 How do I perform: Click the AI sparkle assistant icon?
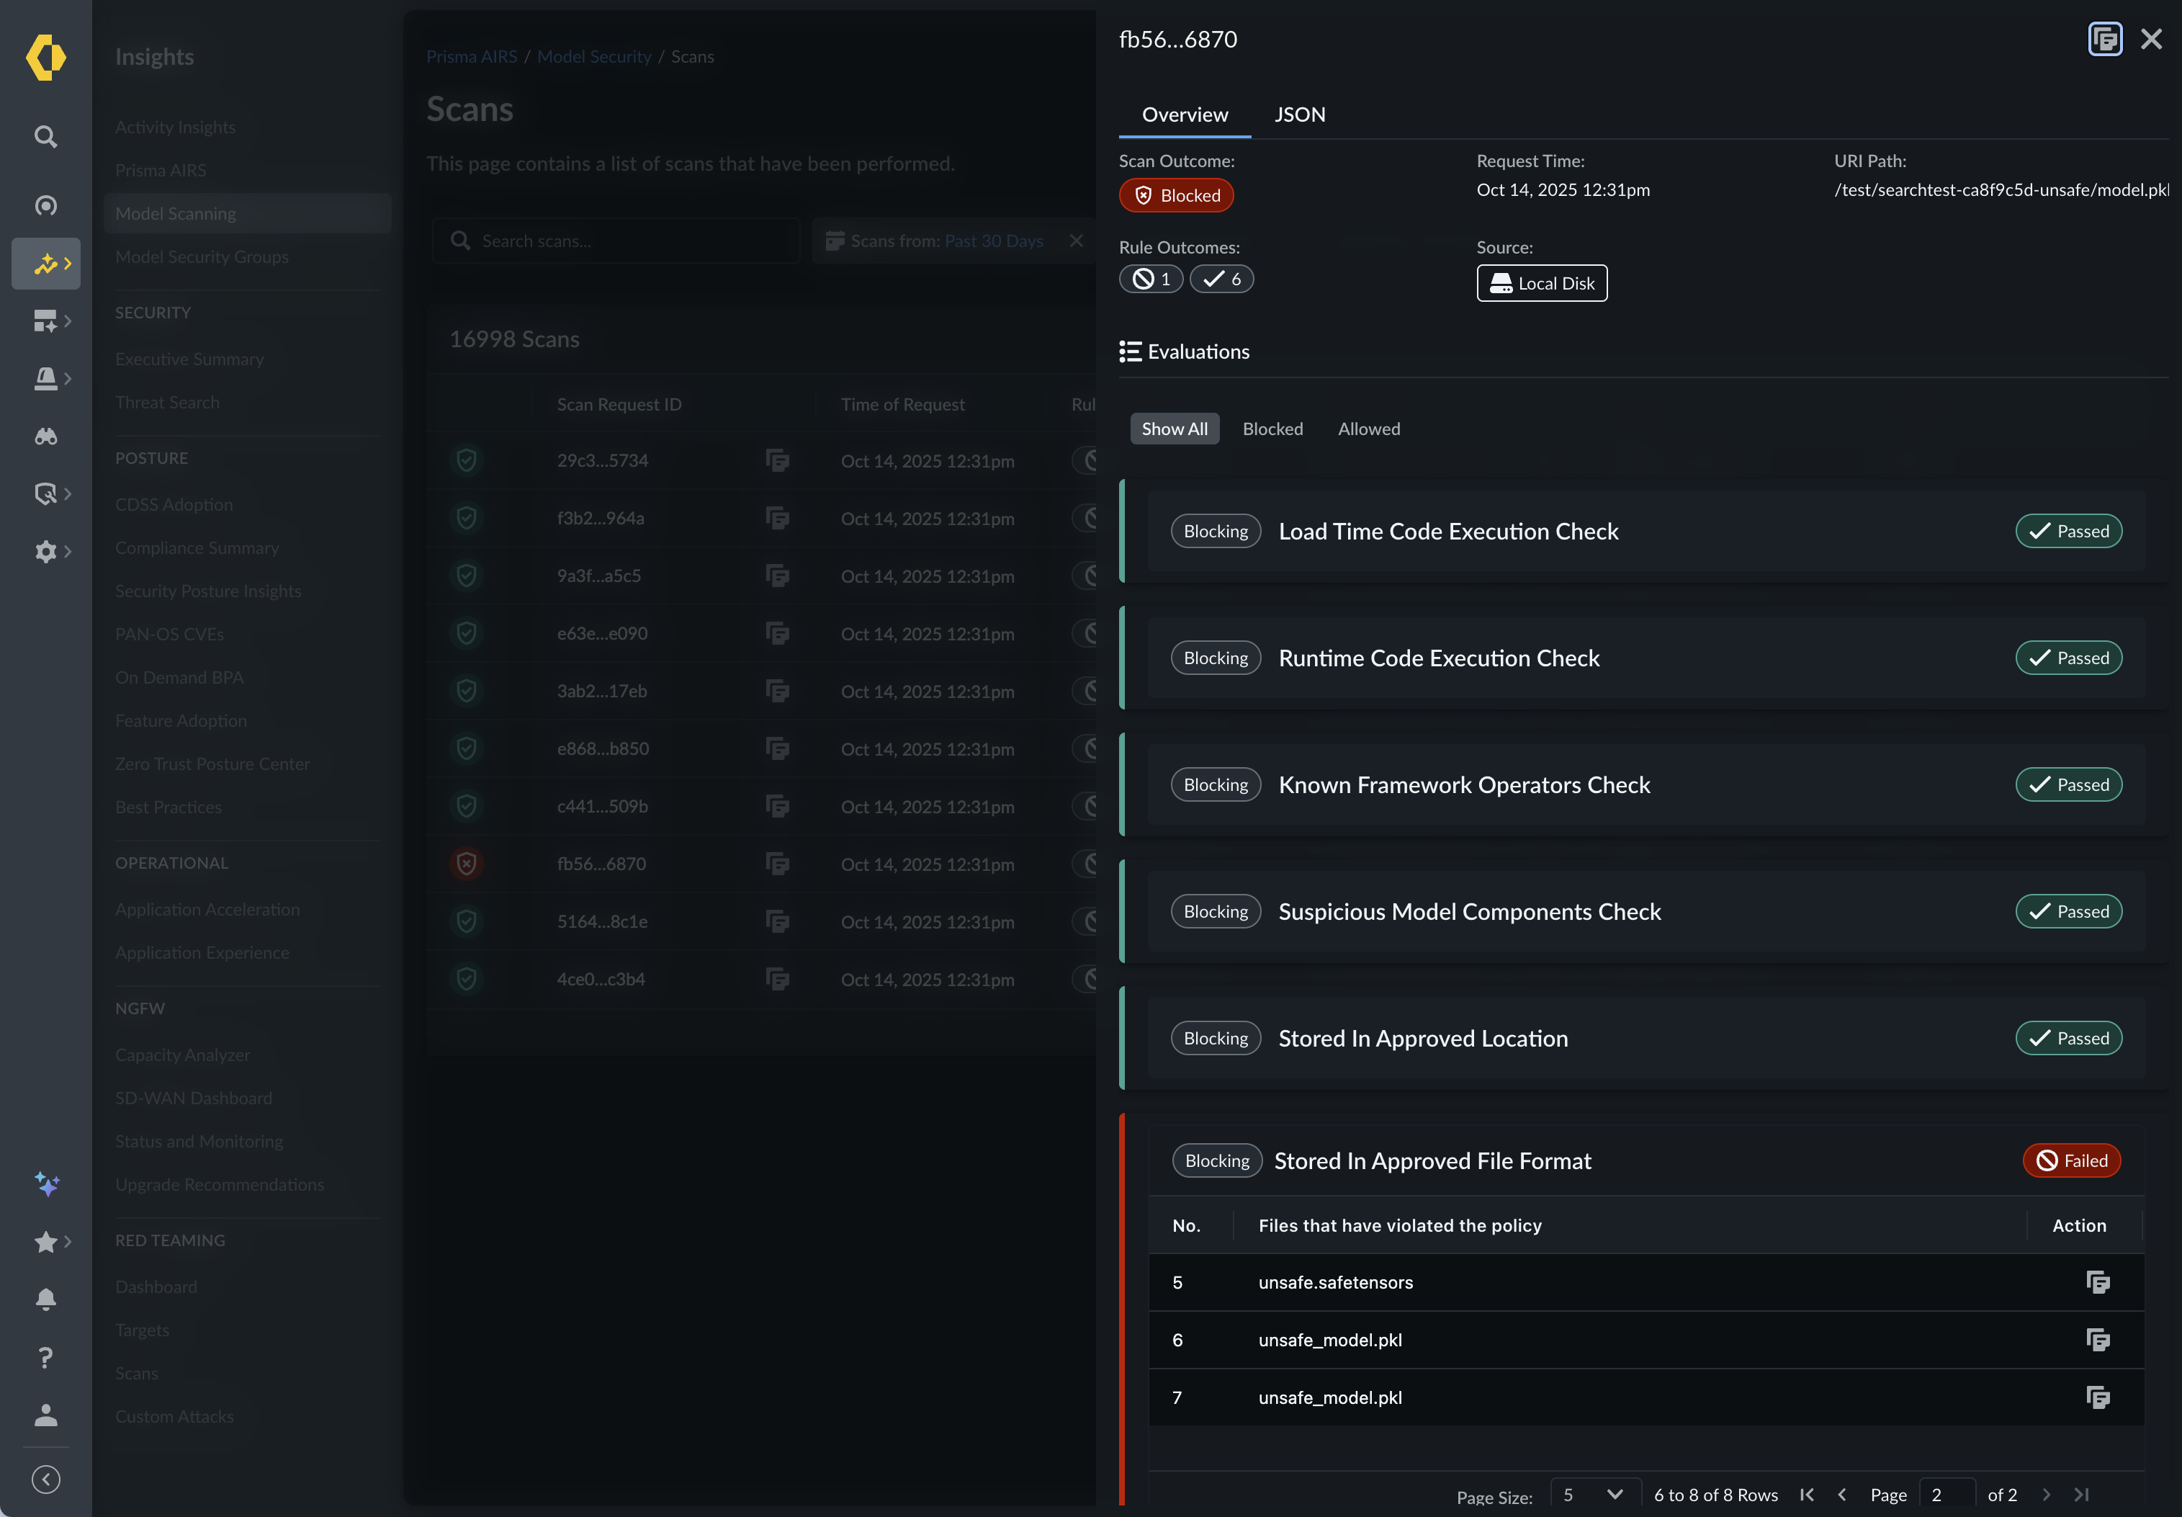point(45,1184)
